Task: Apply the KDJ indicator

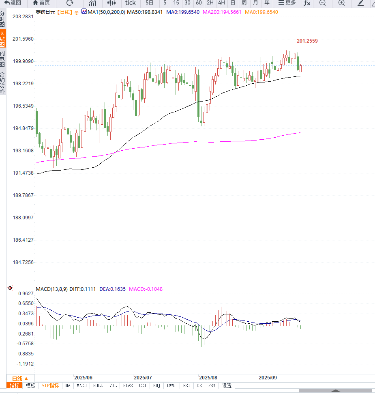Action: pyautogui.click(x=157, y=385)
